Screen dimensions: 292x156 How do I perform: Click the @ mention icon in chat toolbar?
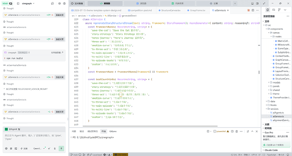(x=6, y=148)
